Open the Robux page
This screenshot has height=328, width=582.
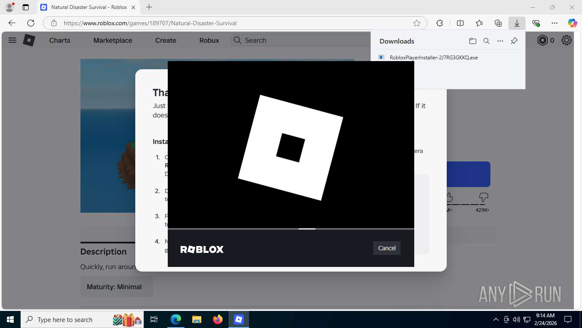click(209, 40)
